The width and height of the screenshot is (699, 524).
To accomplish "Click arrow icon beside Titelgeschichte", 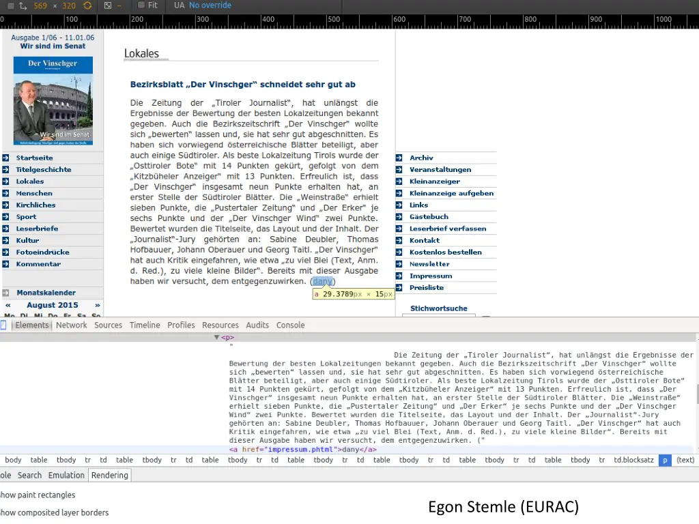I will (5, 169).
